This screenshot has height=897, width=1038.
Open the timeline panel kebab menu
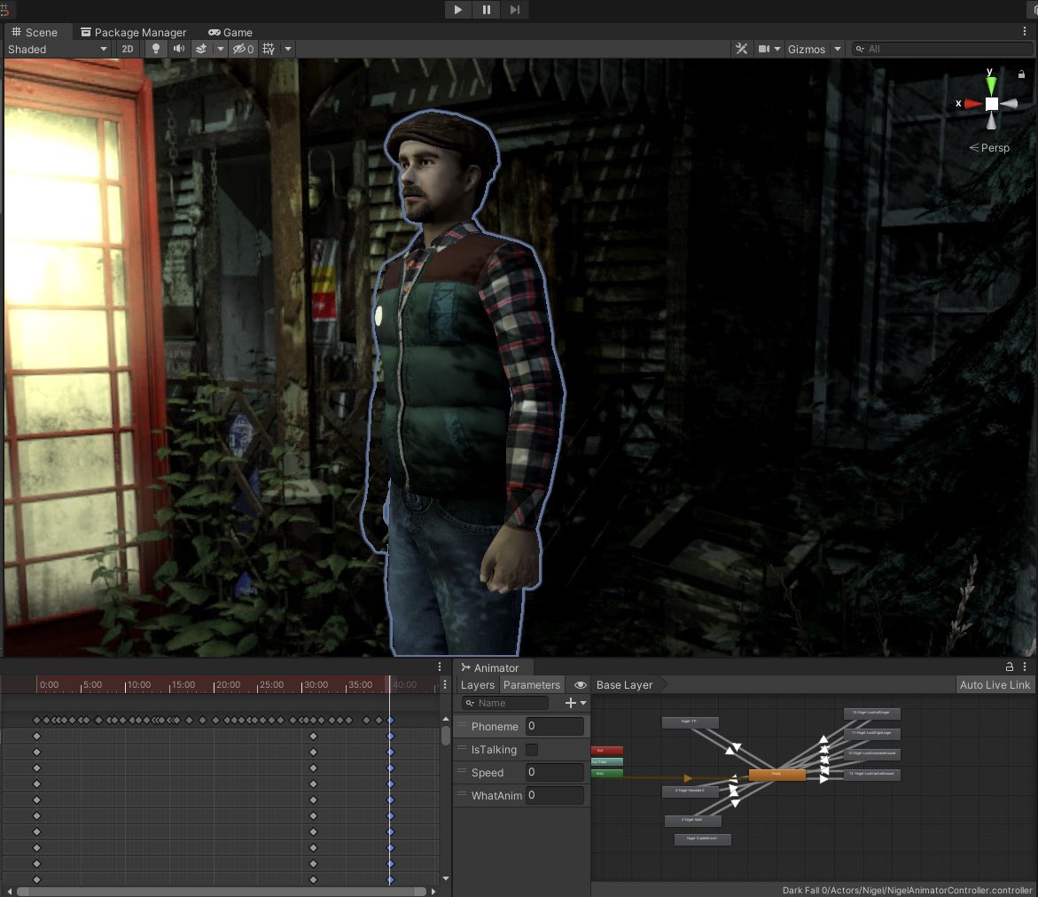point(440,667)
